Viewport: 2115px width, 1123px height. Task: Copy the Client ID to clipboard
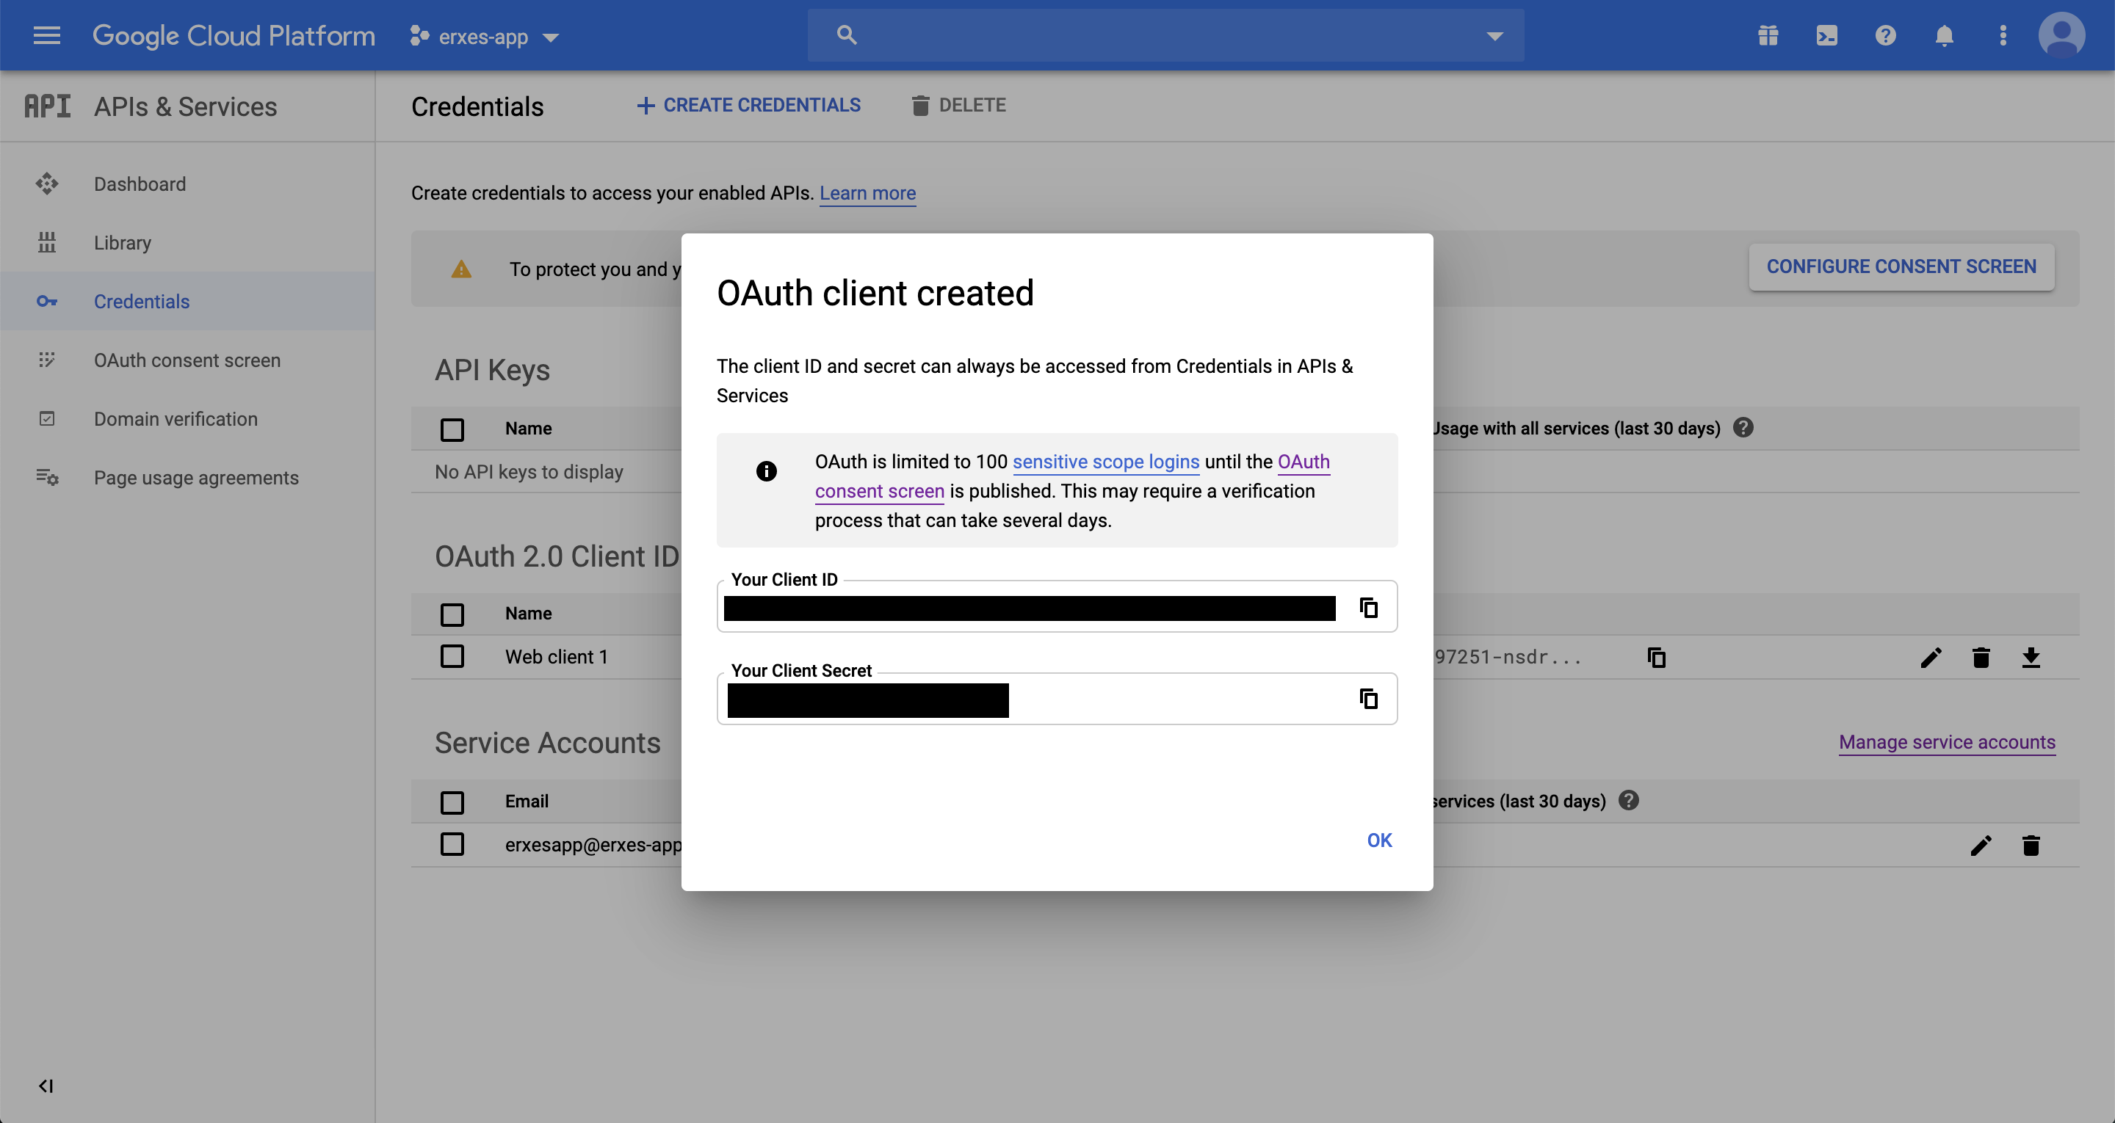pos(1368,608)
